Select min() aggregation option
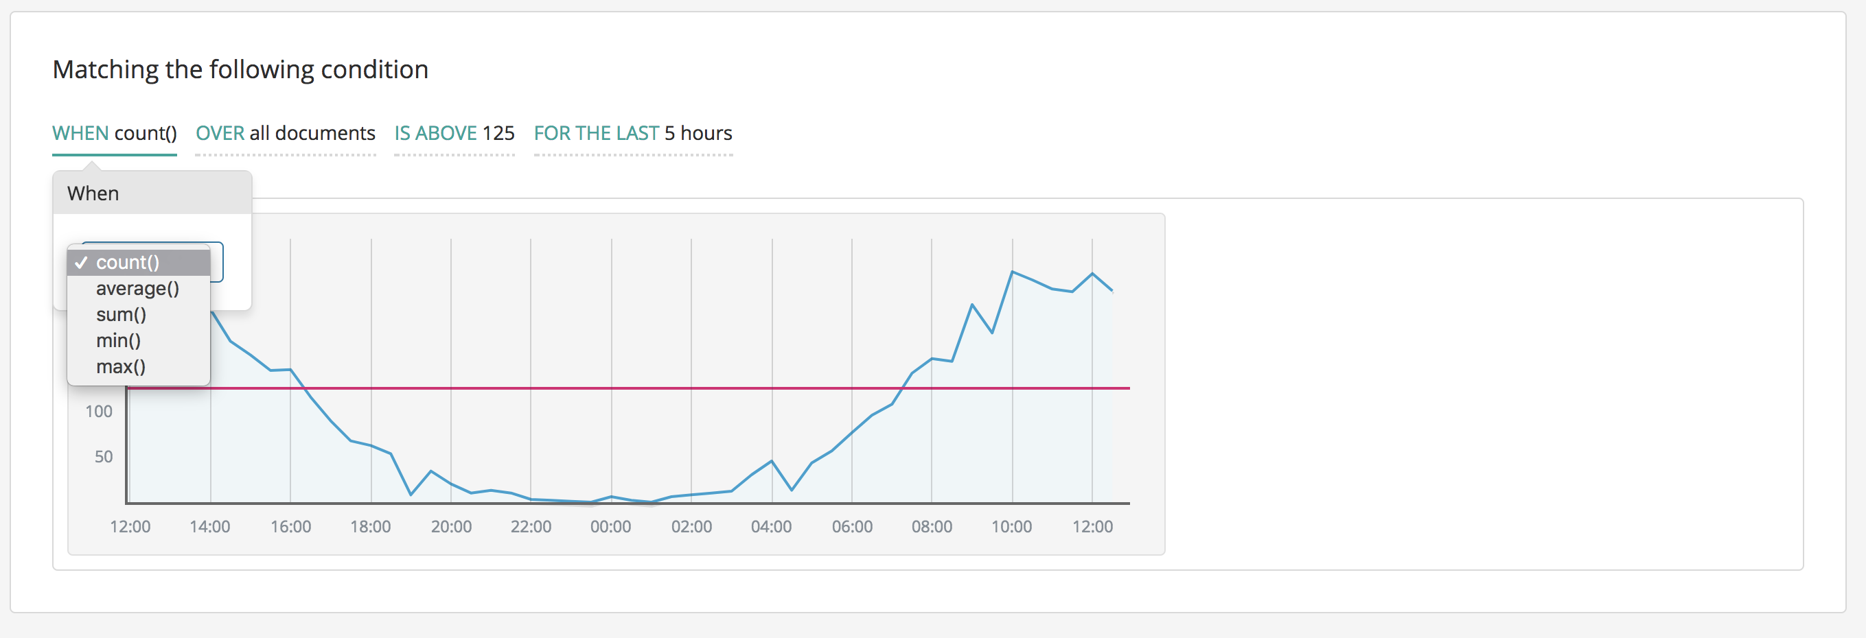1866x638 pixels. coord(118,340)
